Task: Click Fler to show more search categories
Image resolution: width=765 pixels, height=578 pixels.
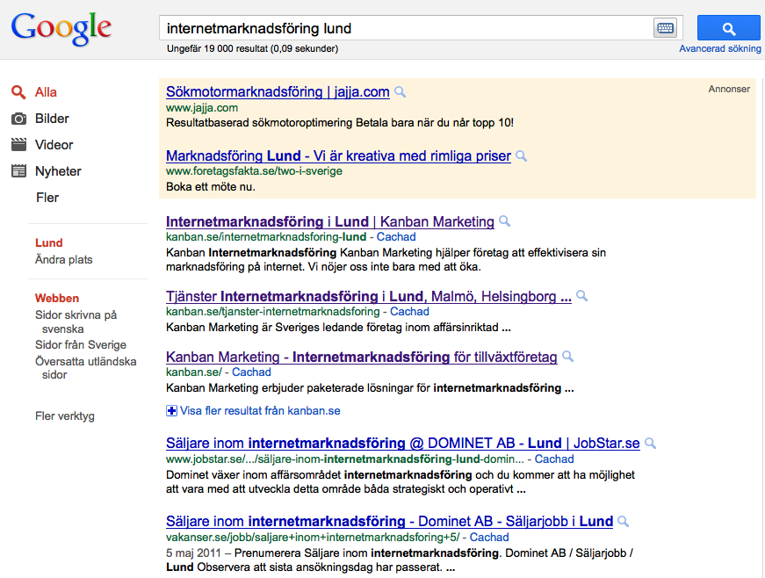Action: click(46, 197)
